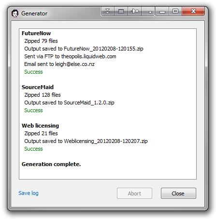The image size is (216, 219).
Task: Click the leigh@else.co.nz email line
Action: click(x=59, y=64)
